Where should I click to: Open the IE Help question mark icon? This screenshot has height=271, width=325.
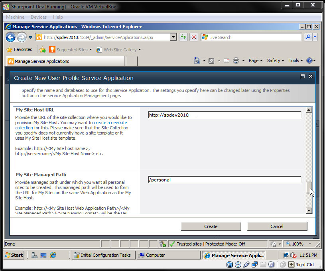click(x=309, y=60)
